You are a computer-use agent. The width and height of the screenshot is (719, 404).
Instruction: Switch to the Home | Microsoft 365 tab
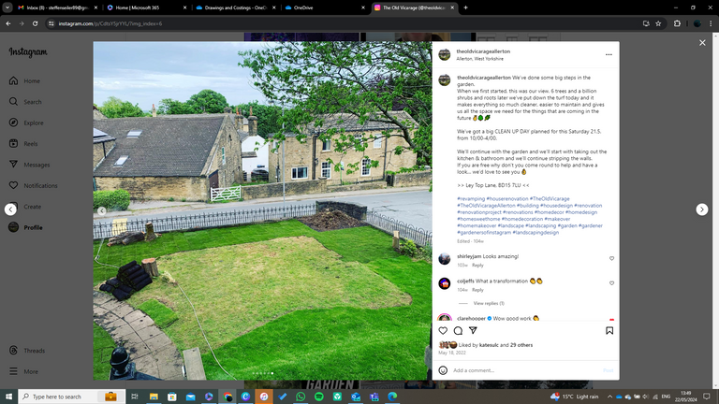146,7
